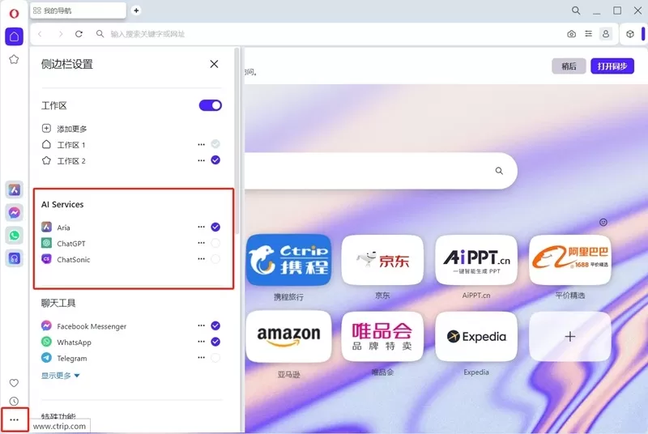The width and height of the screenshot is (648, 434).
Task: Go back to the previous page
Action: (40, 34)
